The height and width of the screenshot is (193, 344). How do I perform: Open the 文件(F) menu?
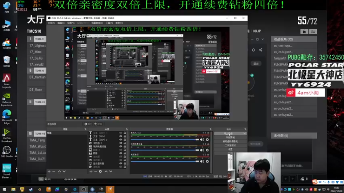[x=51, y=23]
